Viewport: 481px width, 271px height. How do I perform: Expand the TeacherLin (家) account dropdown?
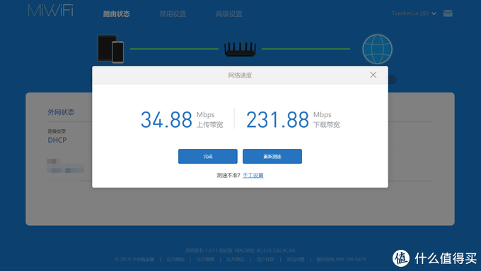(x=414, y=13)
